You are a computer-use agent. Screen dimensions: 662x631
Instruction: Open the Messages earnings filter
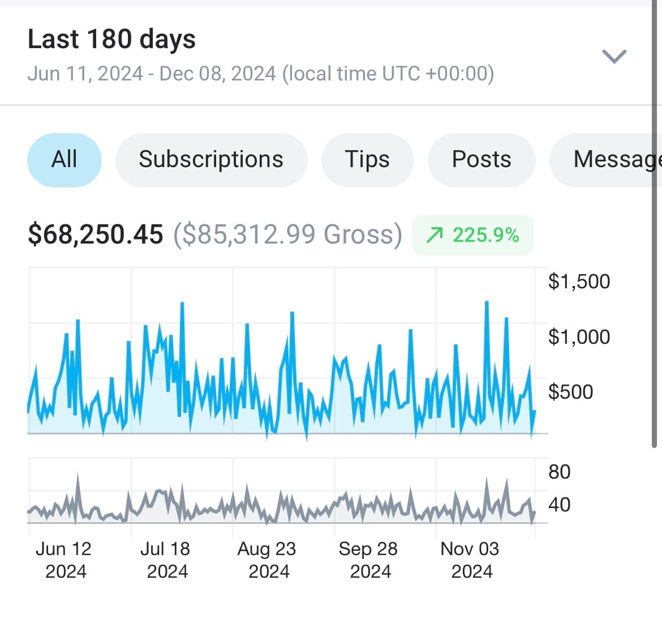(x=617, y=160)
